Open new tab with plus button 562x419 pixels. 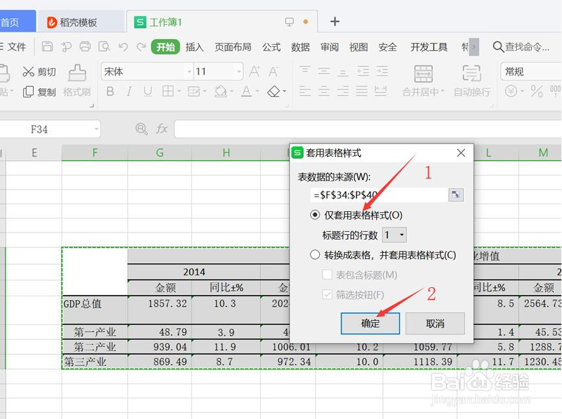335,21
